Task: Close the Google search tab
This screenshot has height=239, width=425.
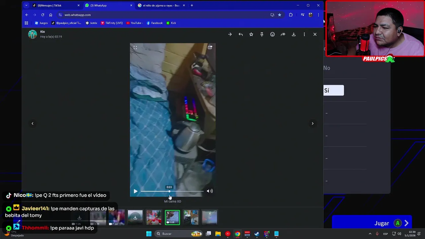Action: point(184,5)
